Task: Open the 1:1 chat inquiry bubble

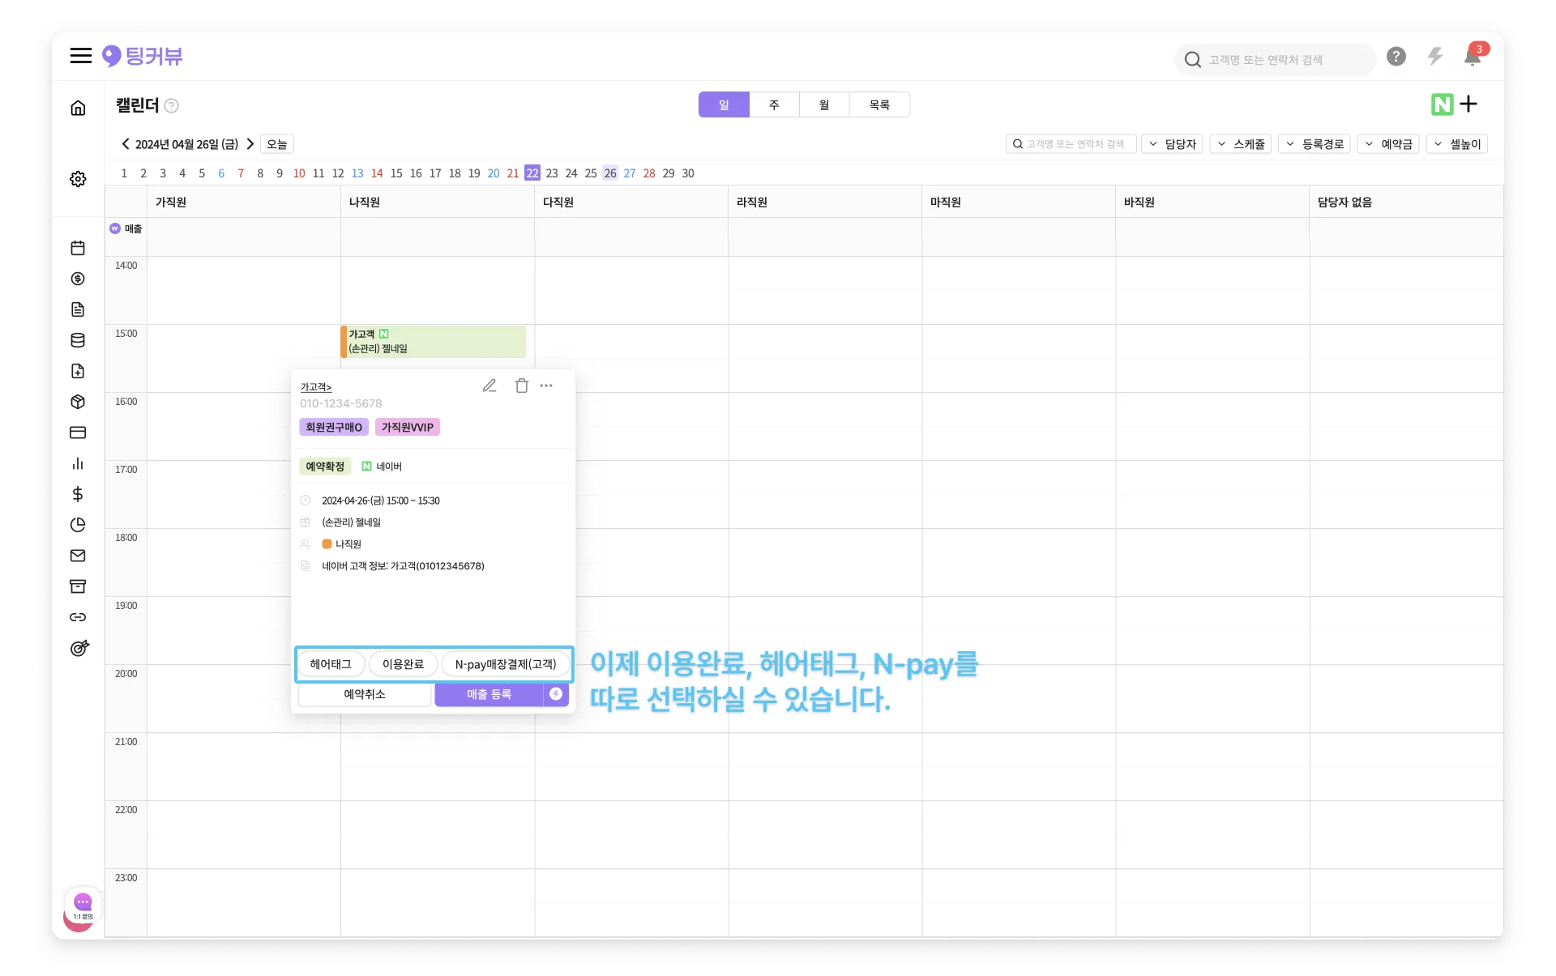Action: [83, 906]
